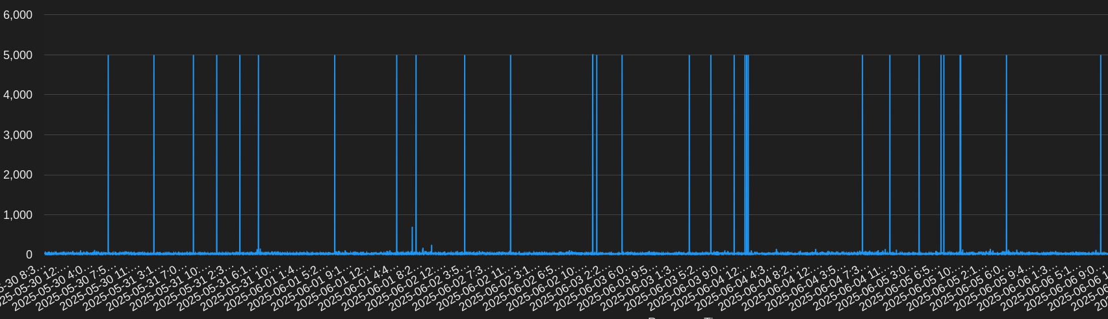Click the 0 y-axis label
Screen dimensions: 1108x319
pos(29,255)
